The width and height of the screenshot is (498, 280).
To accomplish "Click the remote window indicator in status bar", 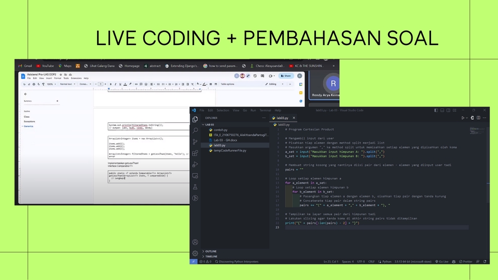I will [193, 261].
